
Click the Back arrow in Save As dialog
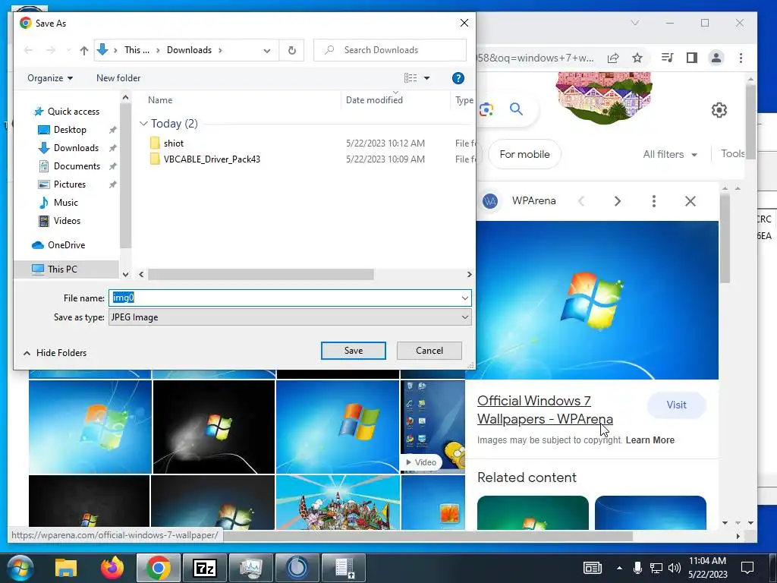(x=29, y=50)
